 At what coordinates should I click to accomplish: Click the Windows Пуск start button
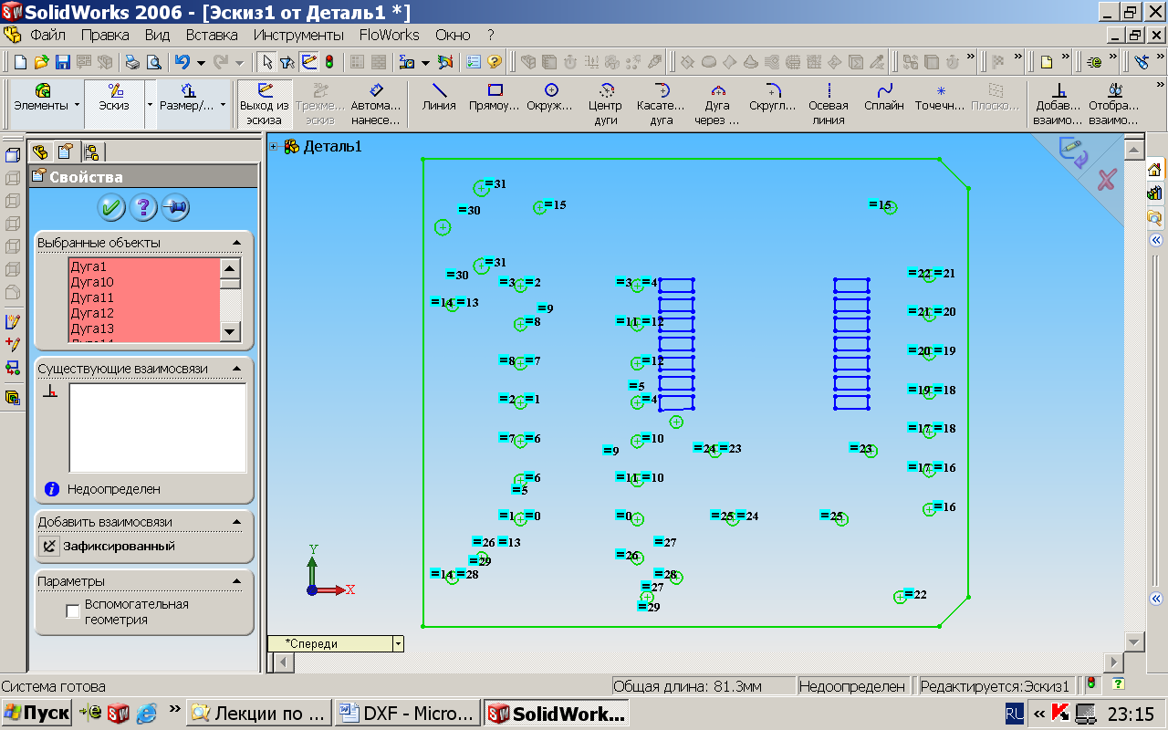[x=36, y=713]
